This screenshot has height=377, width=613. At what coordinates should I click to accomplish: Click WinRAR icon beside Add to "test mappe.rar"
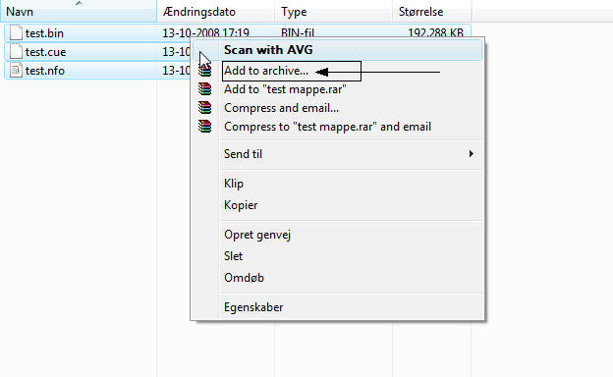click(205, 89)
